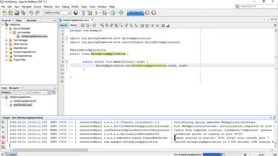This screenshot has width=278, height=156.
Task: Click the Output button in the status bar
Action: click(x=11, y=154)
